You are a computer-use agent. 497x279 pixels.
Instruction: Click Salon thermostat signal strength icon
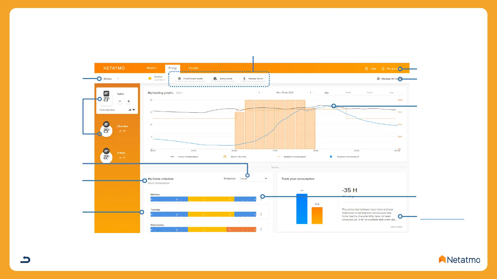tap(130, 110)
